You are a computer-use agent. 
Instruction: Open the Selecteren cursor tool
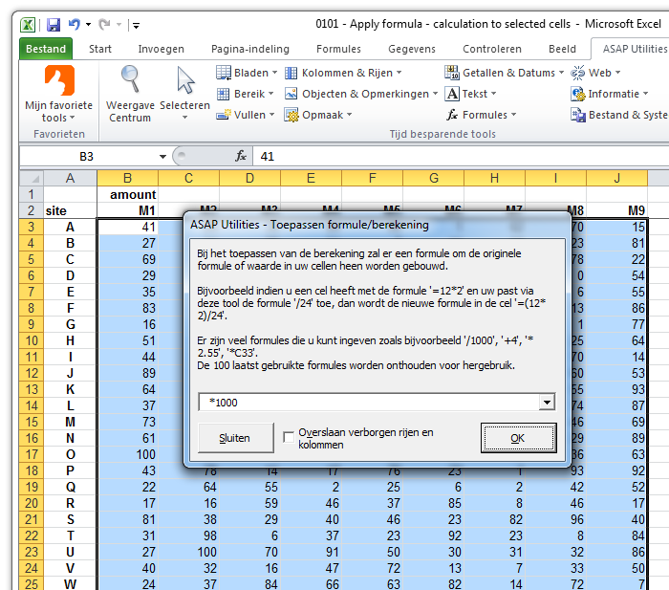coord(184,94)
